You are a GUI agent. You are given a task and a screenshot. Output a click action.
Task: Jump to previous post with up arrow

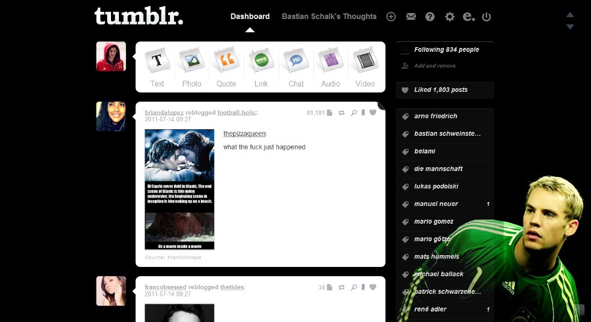570,14
